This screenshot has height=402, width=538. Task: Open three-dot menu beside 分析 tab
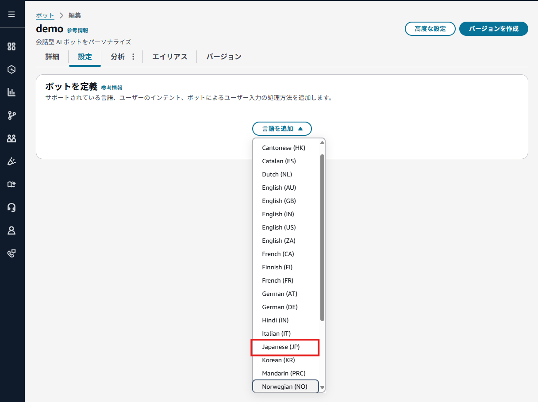pos(133,57)
